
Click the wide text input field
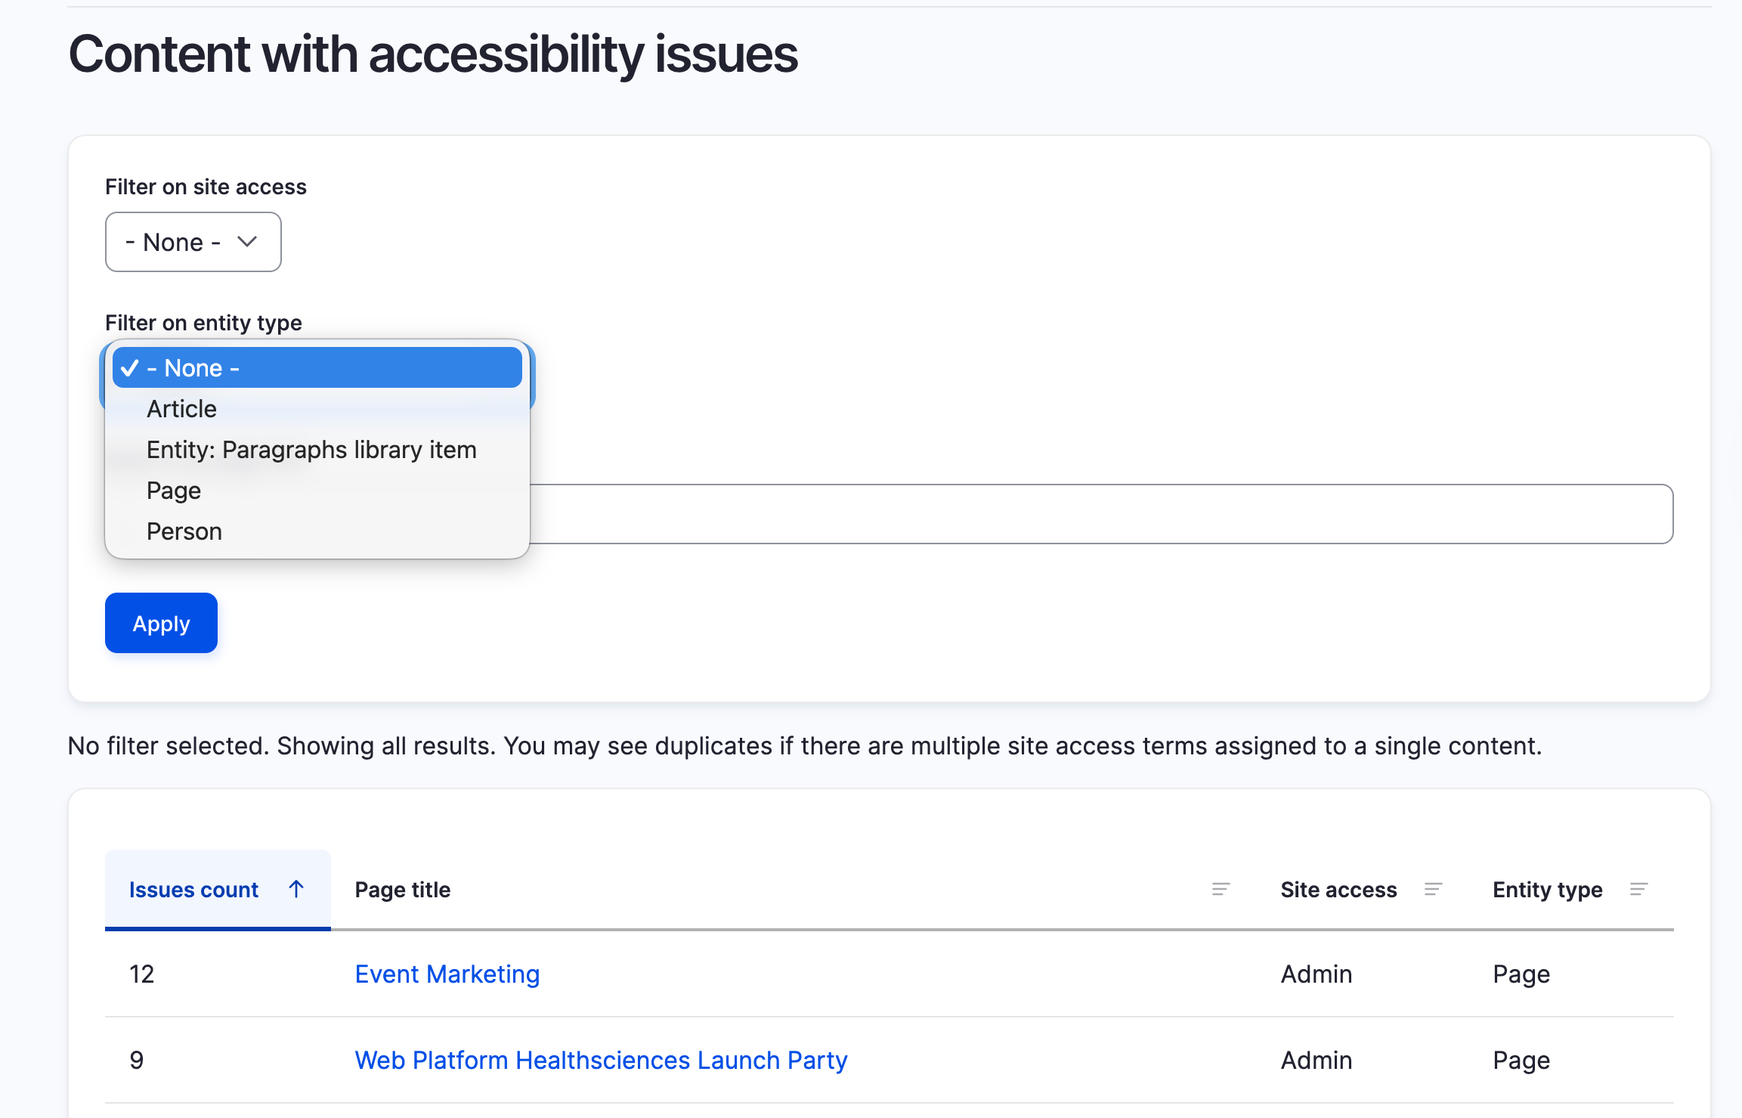coord(1096,514)
